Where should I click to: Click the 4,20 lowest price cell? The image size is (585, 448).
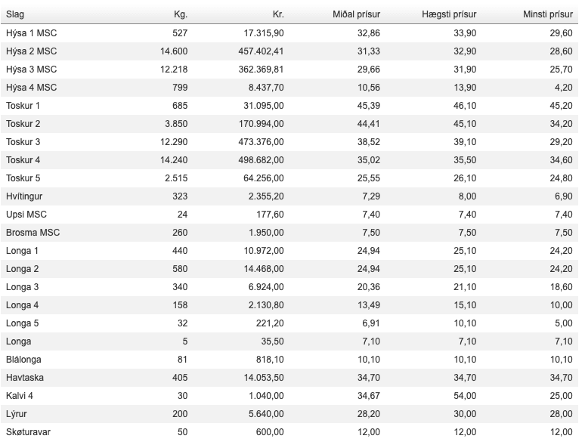click(563, 87)
